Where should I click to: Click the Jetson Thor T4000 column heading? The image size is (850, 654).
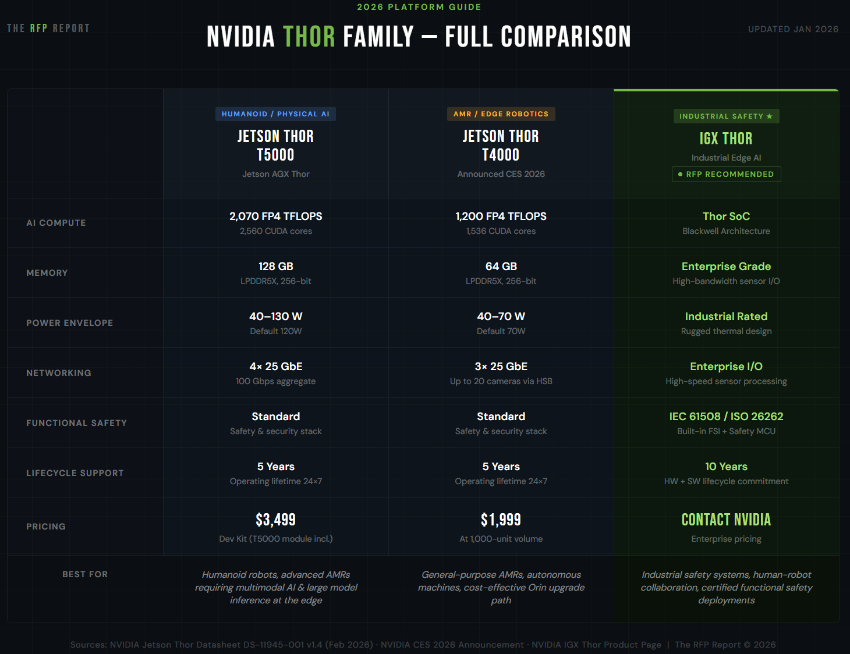click(x=501, y=145)
